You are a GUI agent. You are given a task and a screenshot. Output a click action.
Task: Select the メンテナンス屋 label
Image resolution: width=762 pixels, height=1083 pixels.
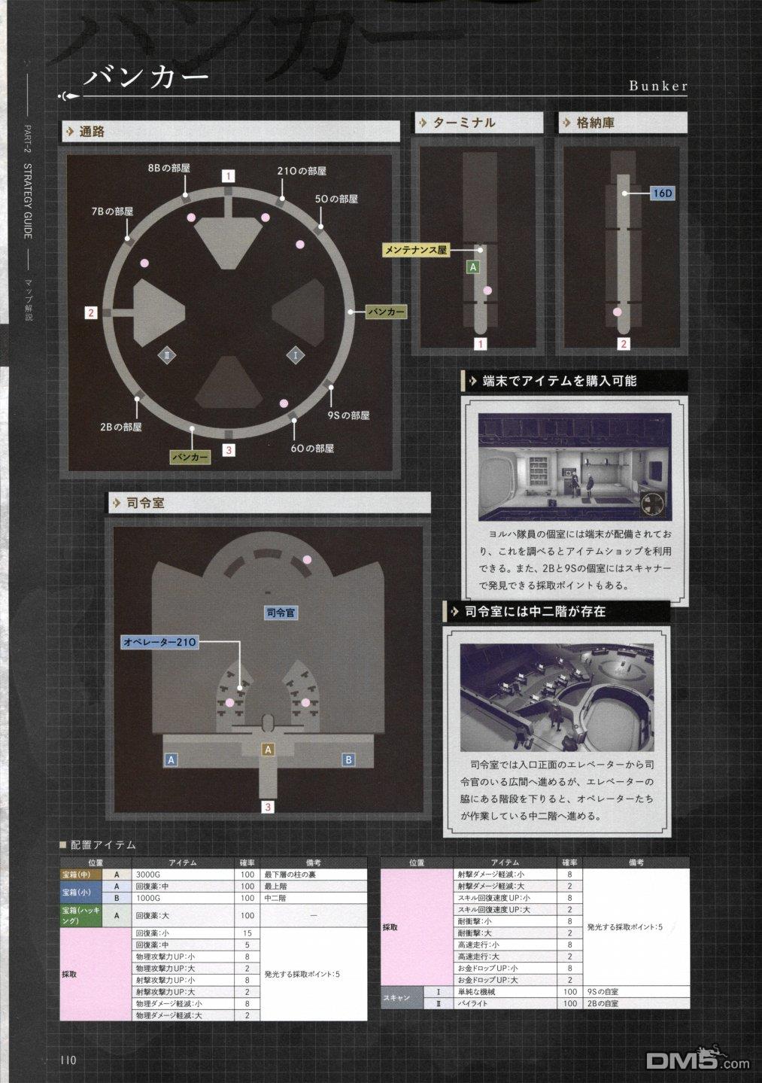point(416,249)
